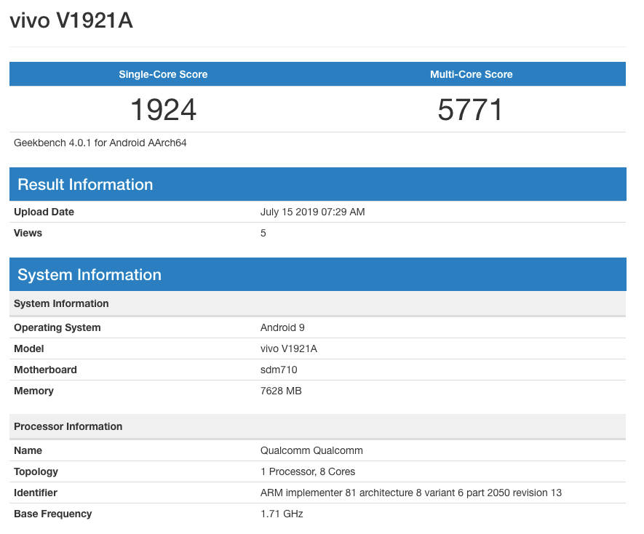Click the Single-Core Score header

163,74
